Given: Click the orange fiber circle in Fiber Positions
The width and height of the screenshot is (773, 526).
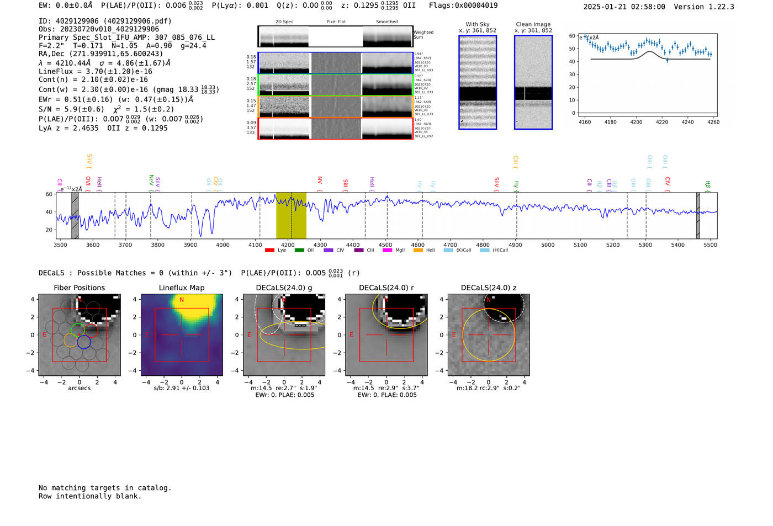Looking at the screenshot, I should point(70,340).
